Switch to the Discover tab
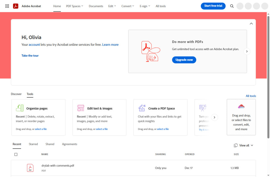The height and width of the screenshot is (177, 270). click(16, 94)
